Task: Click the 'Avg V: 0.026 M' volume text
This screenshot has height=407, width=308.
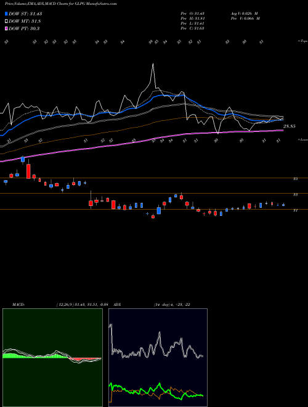Action: point(245,14)
